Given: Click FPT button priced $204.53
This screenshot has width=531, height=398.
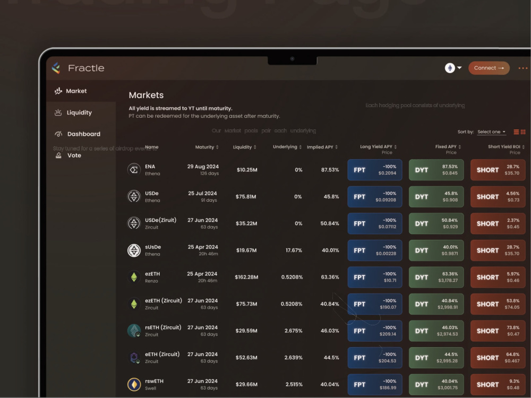Looking at the screenshot, I should tap(374, 357).
